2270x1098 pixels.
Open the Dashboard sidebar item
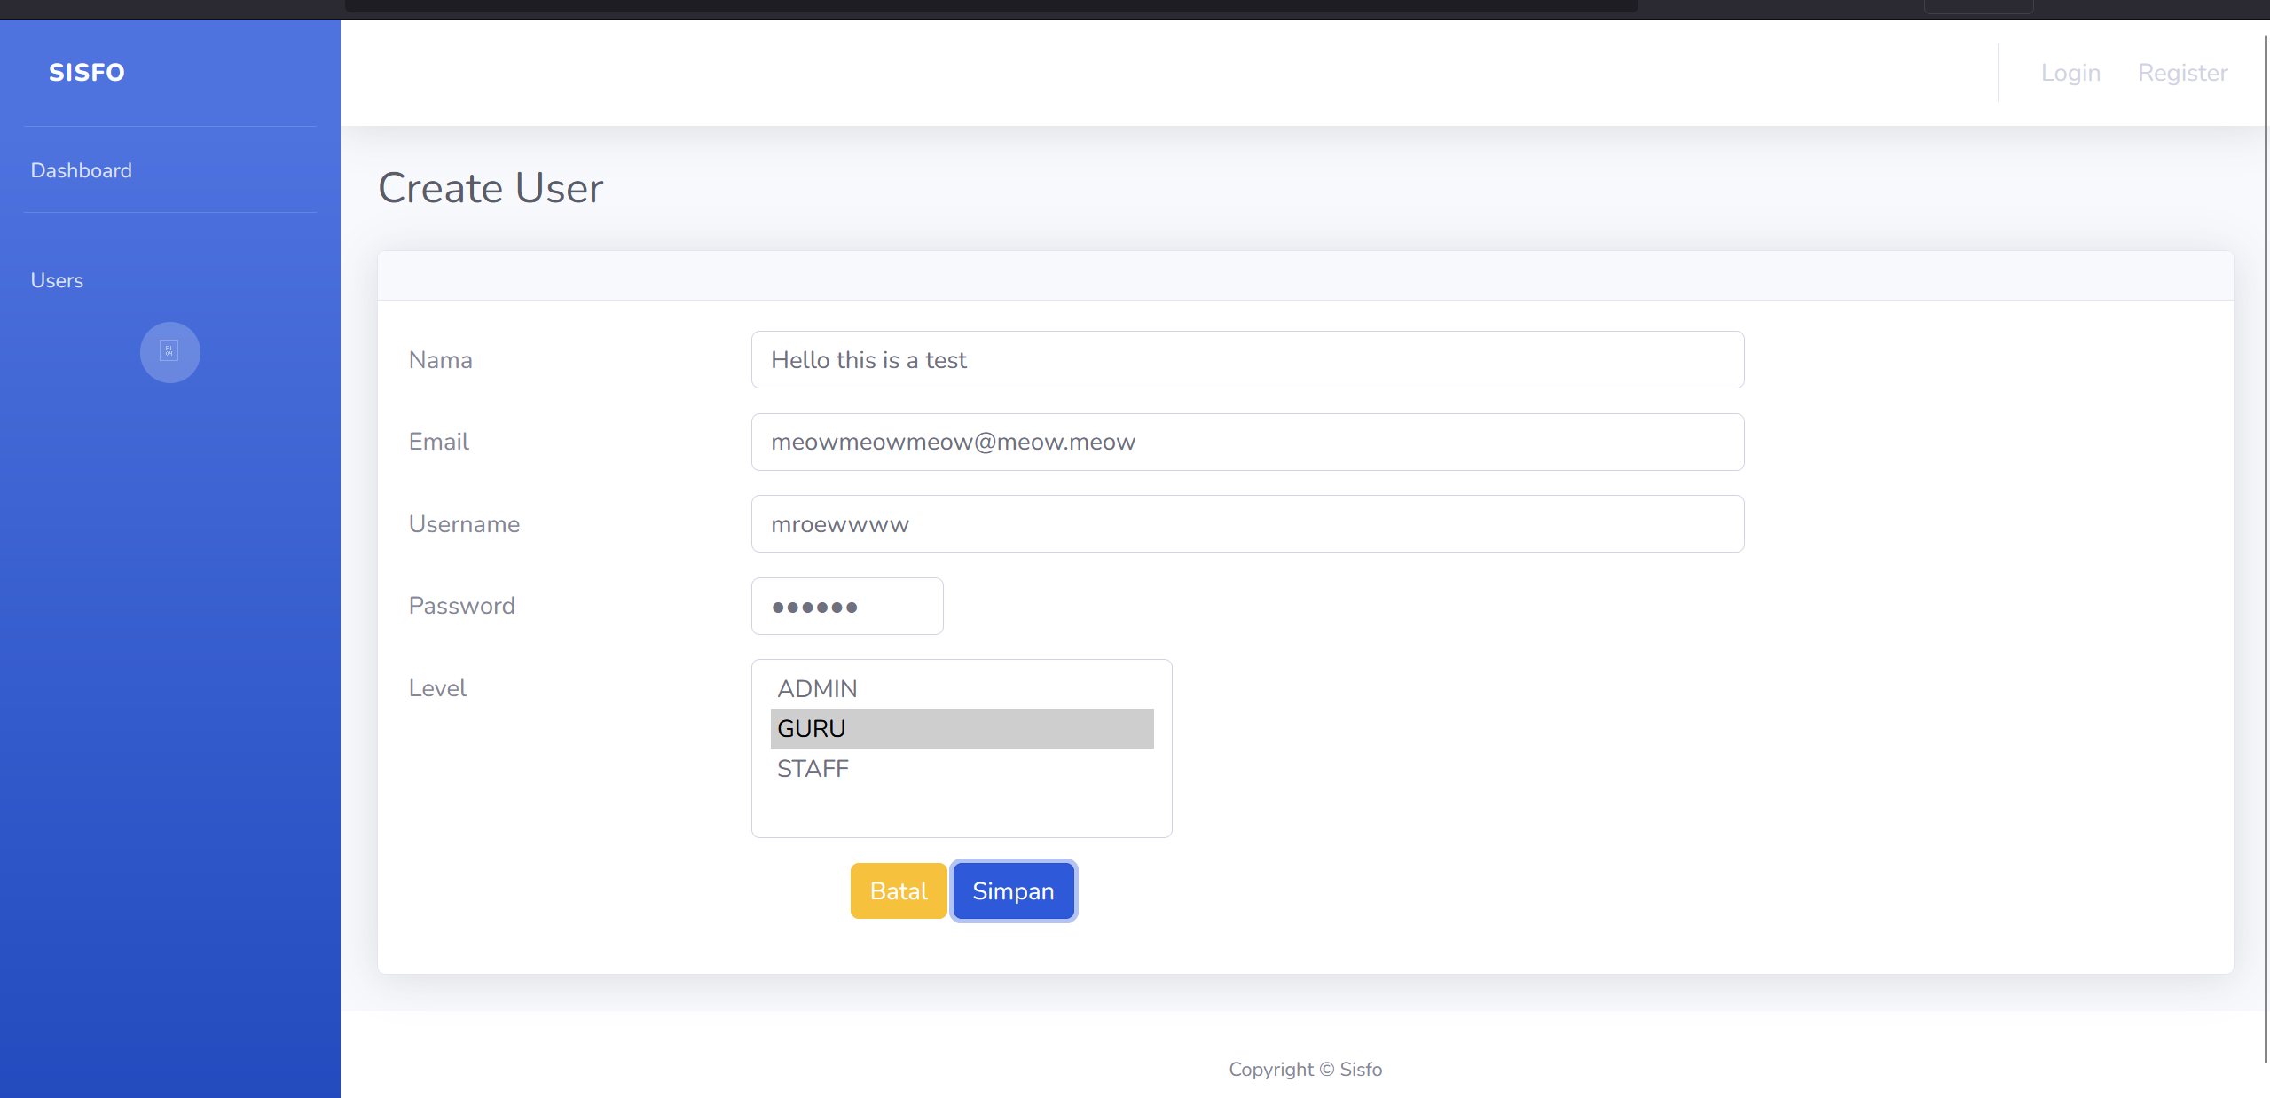pos(82,170)
